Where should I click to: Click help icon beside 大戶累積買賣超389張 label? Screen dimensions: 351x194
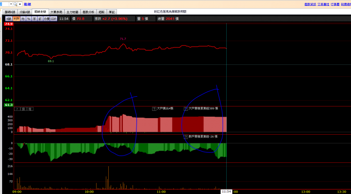click(x=186, y=109)
